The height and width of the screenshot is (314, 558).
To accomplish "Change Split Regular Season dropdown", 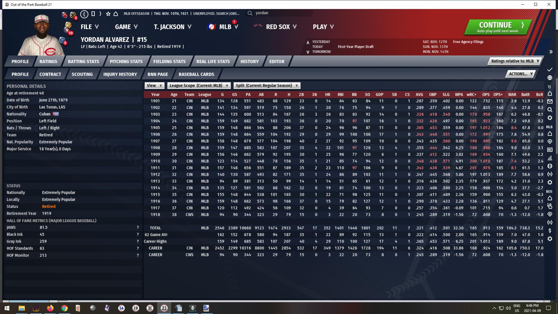I will [x=267, y=86].
